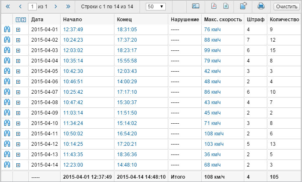Screen dimensions: 302x182
Task: Click the Начало column header
Action: [73, 20]
